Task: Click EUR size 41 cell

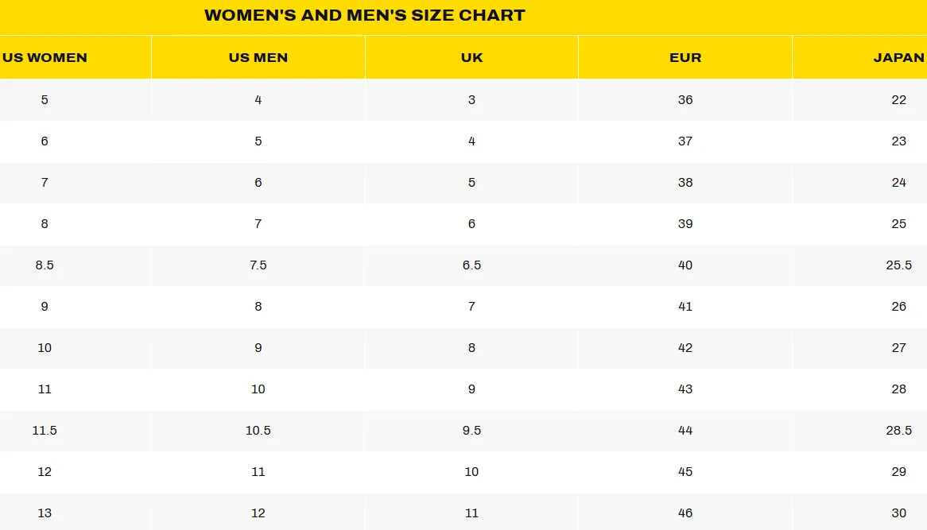Action: [685, 307]
